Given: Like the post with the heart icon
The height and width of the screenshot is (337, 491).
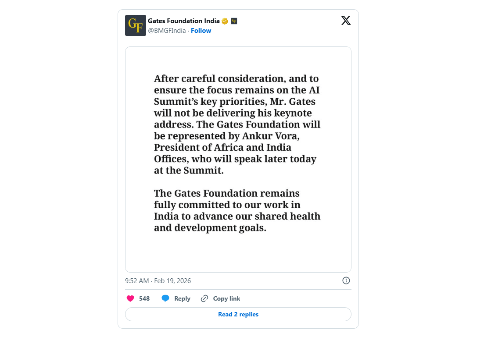Looking at the screenshot, I should [x=130, y=298].
